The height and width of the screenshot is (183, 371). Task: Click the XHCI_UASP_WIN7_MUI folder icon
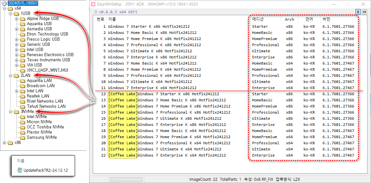pos(23,70)
